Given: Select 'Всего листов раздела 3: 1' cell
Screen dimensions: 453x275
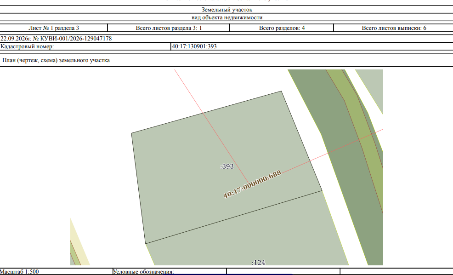Looking at the screenshot, I should (169, 28).
